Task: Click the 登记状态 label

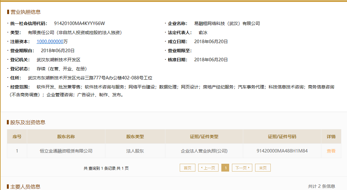Action: [20, 69]
